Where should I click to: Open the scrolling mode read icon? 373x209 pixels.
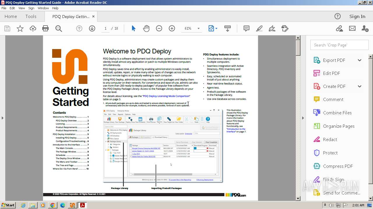[x=228, y=28]
